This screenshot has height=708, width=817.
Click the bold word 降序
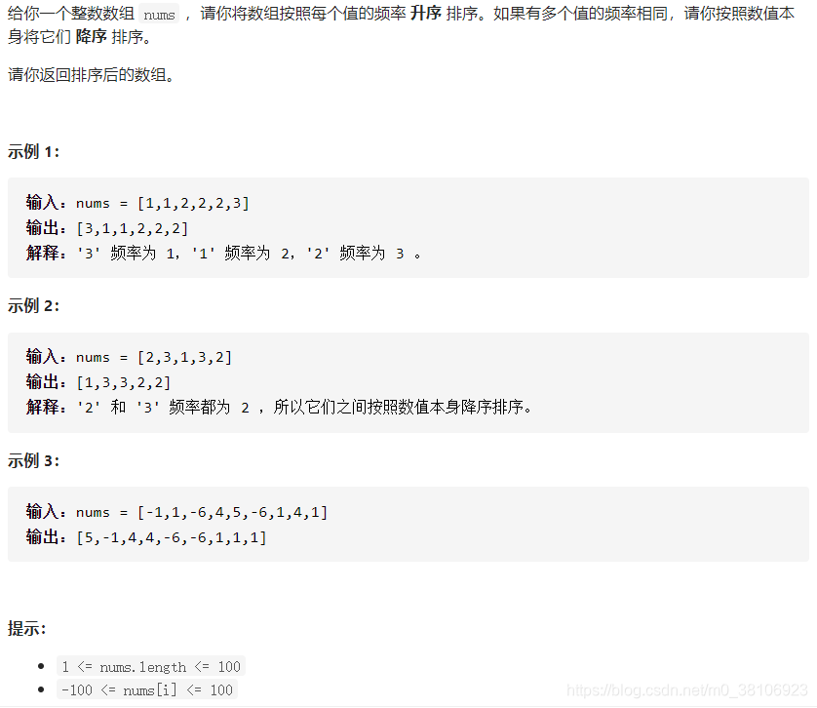92,36
